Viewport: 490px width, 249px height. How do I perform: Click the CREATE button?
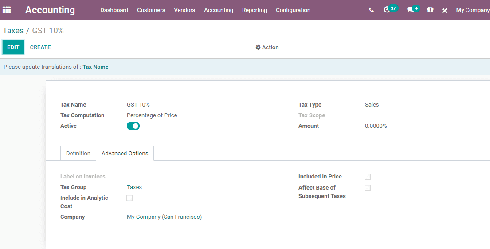point(40,47)
